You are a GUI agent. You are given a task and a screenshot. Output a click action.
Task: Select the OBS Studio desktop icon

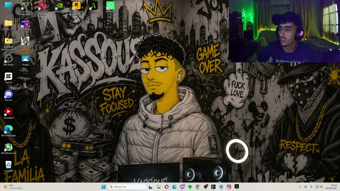coord(8,60)
